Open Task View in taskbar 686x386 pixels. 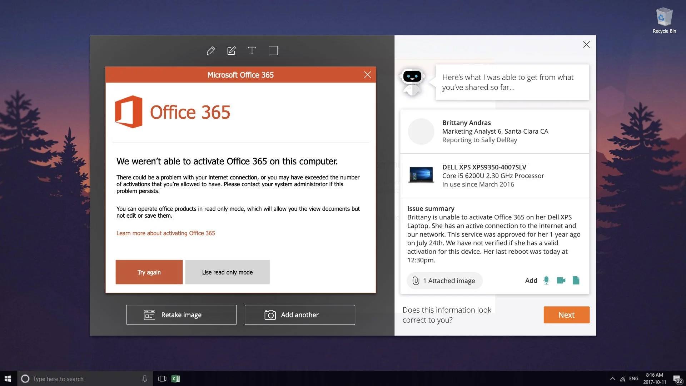pos(162,378)
